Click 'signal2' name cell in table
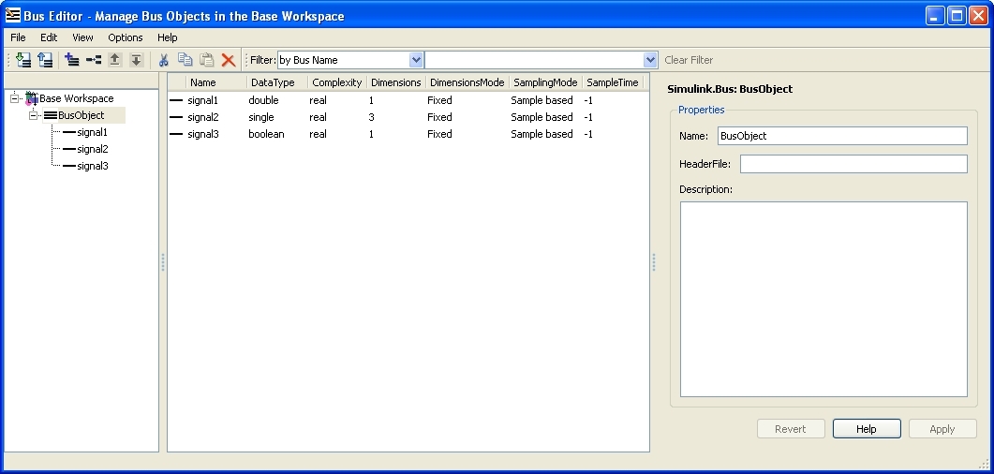This screenshot has height=474, width=994. (x=203, y=117)
